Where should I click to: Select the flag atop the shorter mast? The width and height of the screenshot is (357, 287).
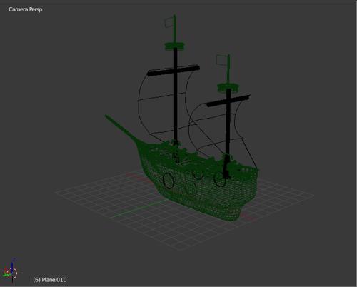coord(223,60)
